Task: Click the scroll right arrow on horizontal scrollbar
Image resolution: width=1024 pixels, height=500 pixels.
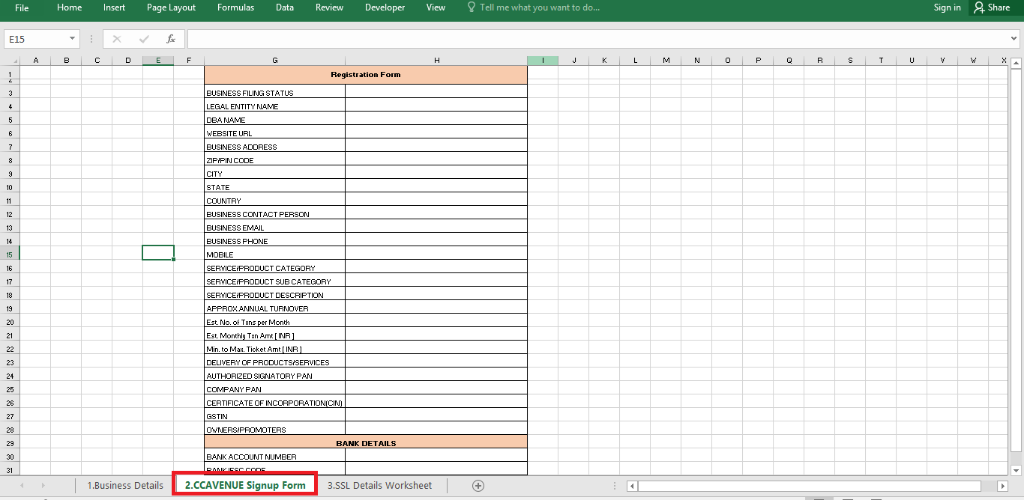Action: pyautogui.click(x=1003, y=487)
